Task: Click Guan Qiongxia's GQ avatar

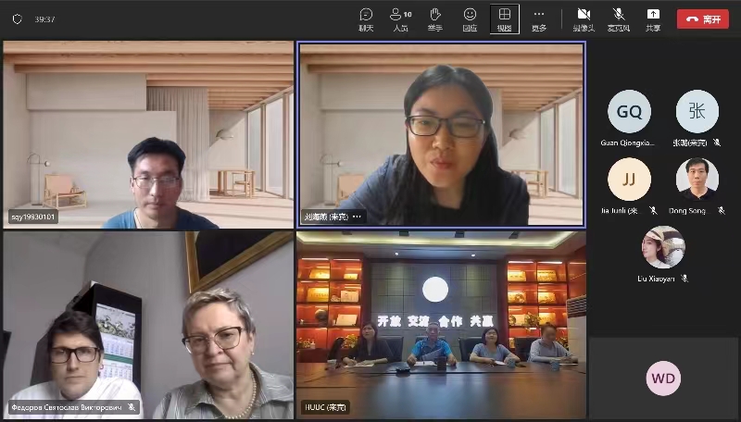Action: point(629,112)
